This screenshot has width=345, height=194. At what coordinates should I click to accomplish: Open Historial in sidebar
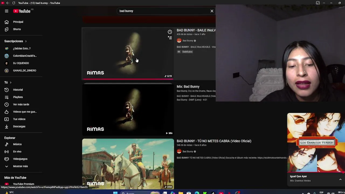(21, 90)
